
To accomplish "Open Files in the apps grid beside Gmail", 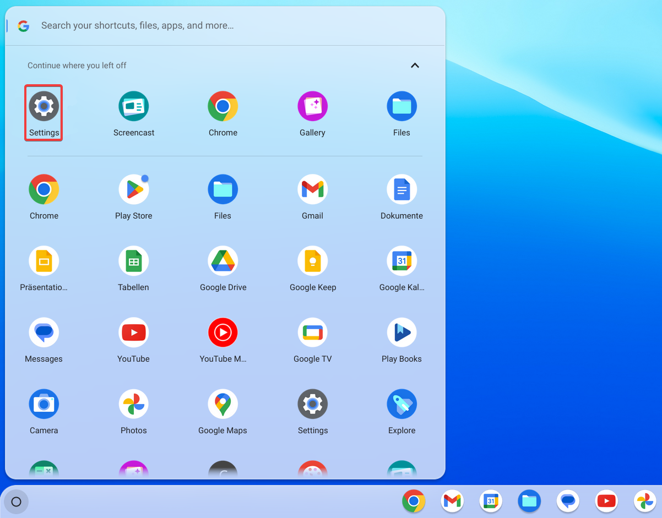I will (223, 197).
